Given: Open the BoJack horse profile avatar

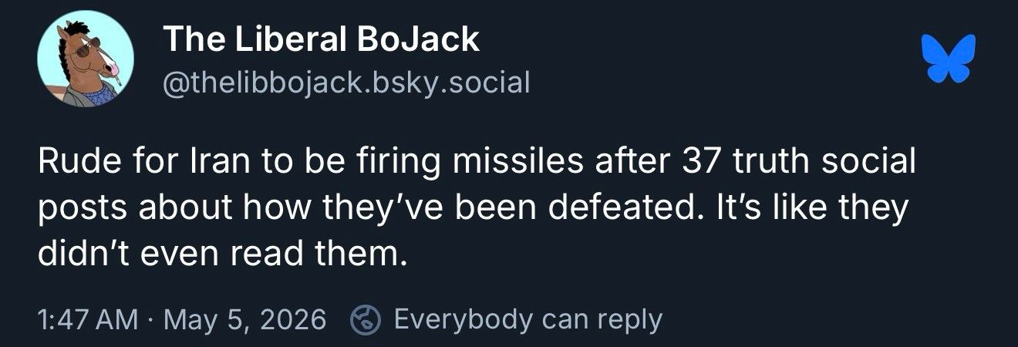Looking at the screenshot, I should pyautogui.click(x=86, y=59).
